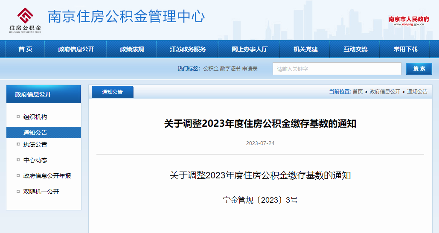Open the 首页 navigation menu item

coord(25,49)
